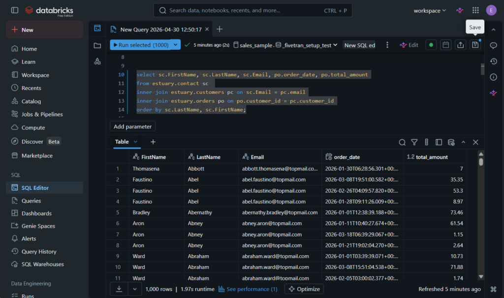Collapse the results panel with up chevron
Viewport: 504px width, 298px height.
tap(463, 142)
